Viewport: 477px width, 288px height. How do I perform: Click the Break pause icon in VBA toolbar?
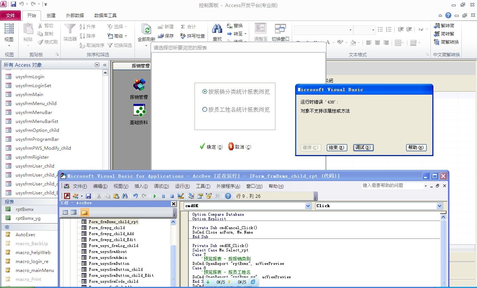[x=163, y=196]
